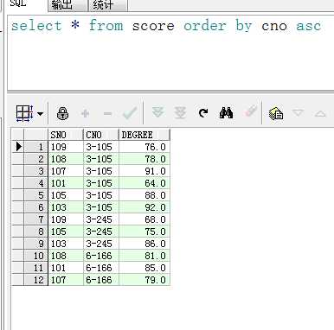The width and height of the screenshot is (334, 330).
Task: Click the plus insert-record icon
Action: tap(85, 113)
